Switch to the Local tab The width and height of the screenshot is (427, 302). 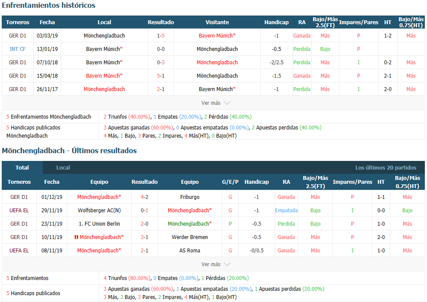pos(63,167)
